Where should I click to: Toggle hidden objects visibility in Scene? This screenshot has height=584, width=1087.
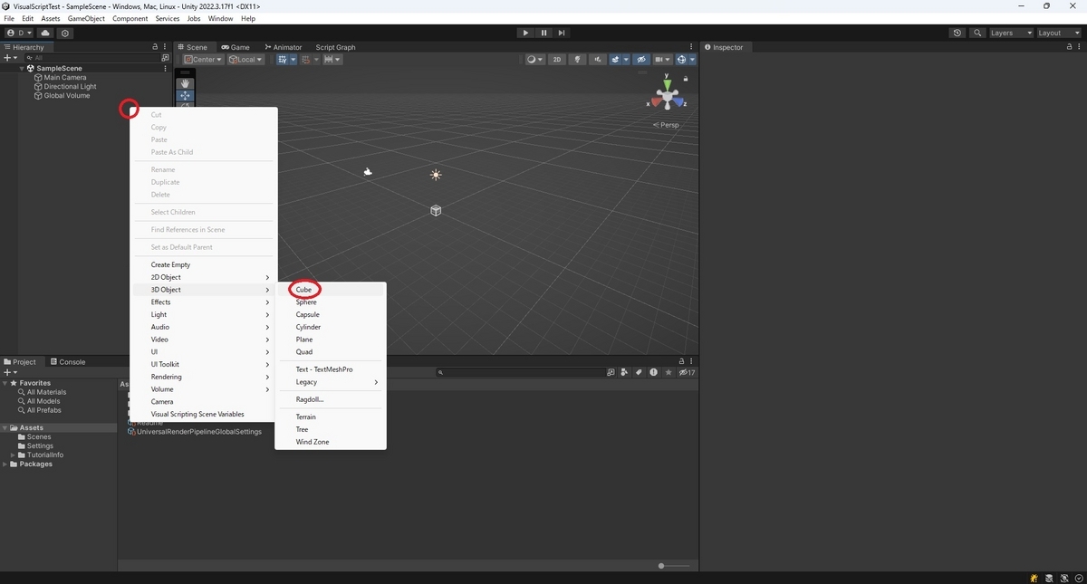click(641, 60)
